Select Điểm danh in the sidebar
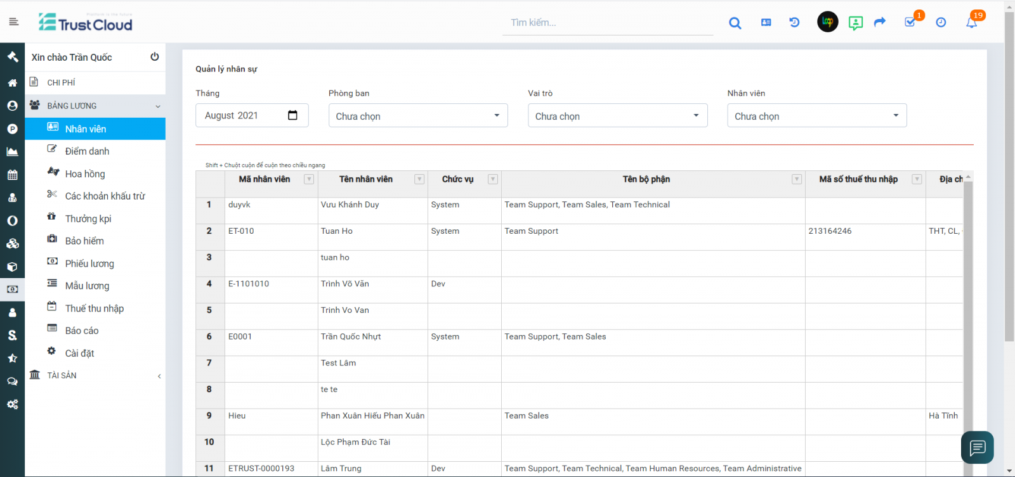Image resolution: width=1015 pixels, height=477 pixels. tap(87, 151)
